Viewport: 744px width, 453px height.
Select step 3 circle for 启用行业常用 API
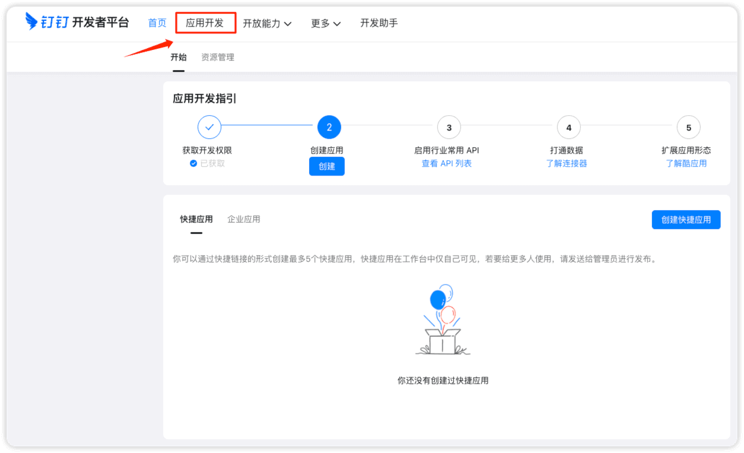click(x=449, y=127)
